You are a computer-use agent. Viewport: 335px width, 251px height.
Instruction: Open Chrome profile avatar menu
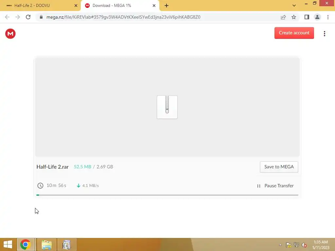click(x=317, y=17)
